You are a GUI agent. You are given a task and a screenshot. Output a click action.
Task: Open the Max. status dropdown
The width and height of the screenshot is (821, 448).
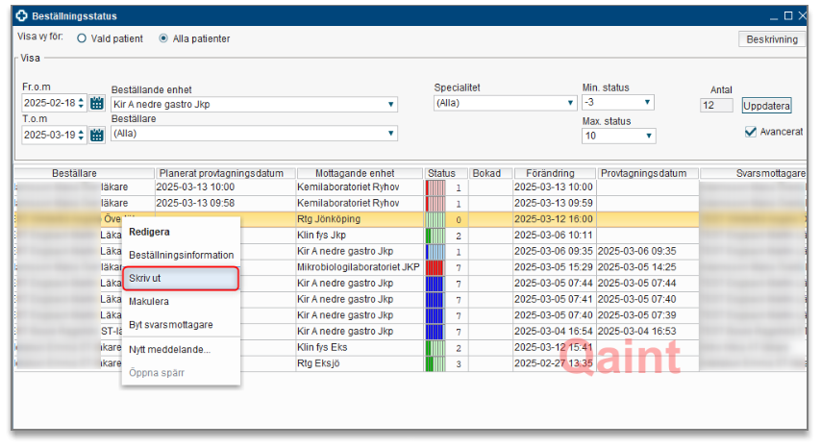coord(647,137)
